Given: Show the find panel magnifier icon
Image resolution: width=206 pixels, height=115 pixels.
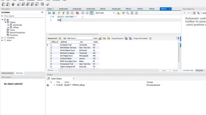Looking at the screenshot, I should coord(127,13).
